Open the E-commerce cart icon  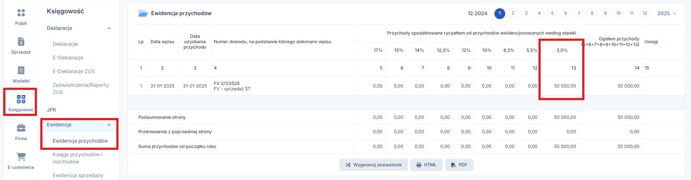[x=21, y=157]
